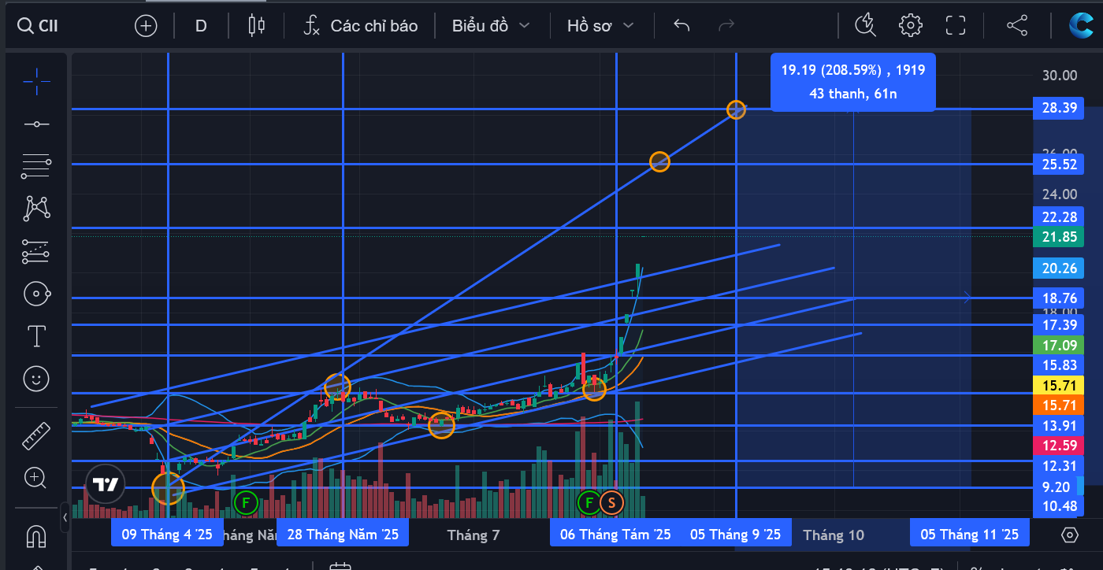Click the 06 Tháng Tám '25 date label
Screen dimensions: 1103x570
coord(615,535)
